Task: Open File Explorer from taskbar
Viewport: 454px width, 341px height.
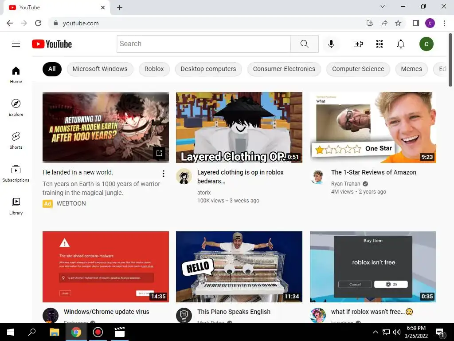Action: pos(54,332)
